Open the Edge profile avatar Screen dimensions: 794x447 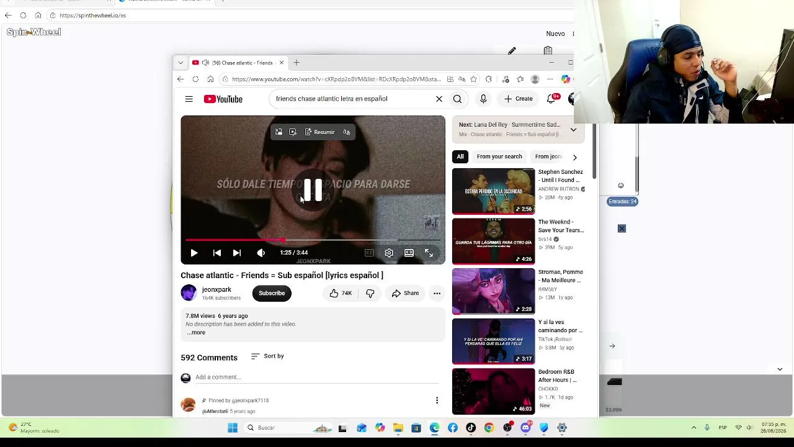[535, 79]
